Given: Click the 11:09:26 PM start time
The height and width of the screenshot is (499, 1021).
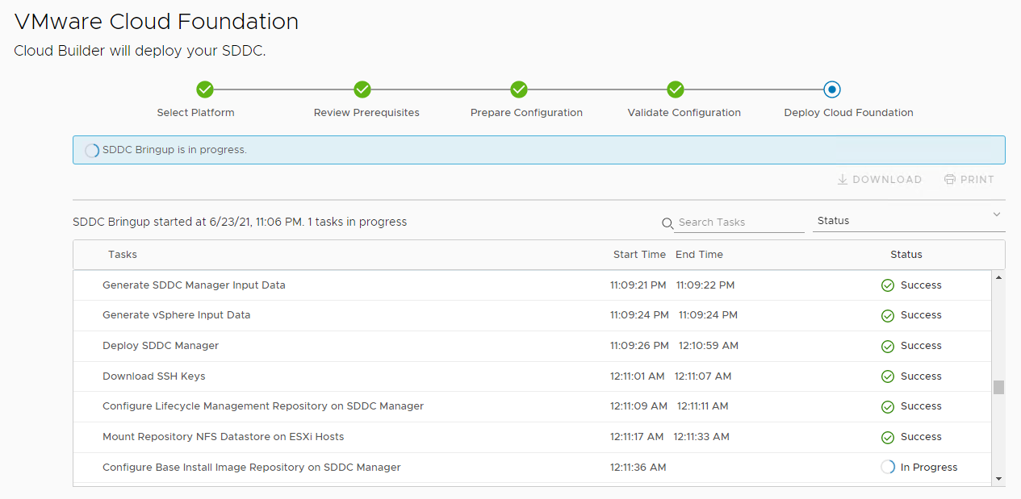Looking at the screenshot, I should point(639,346).
